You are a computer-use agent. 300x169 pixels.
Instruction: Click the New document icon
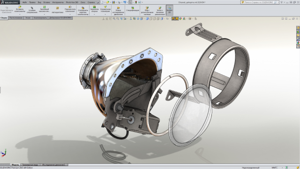[x=102, y=2]
